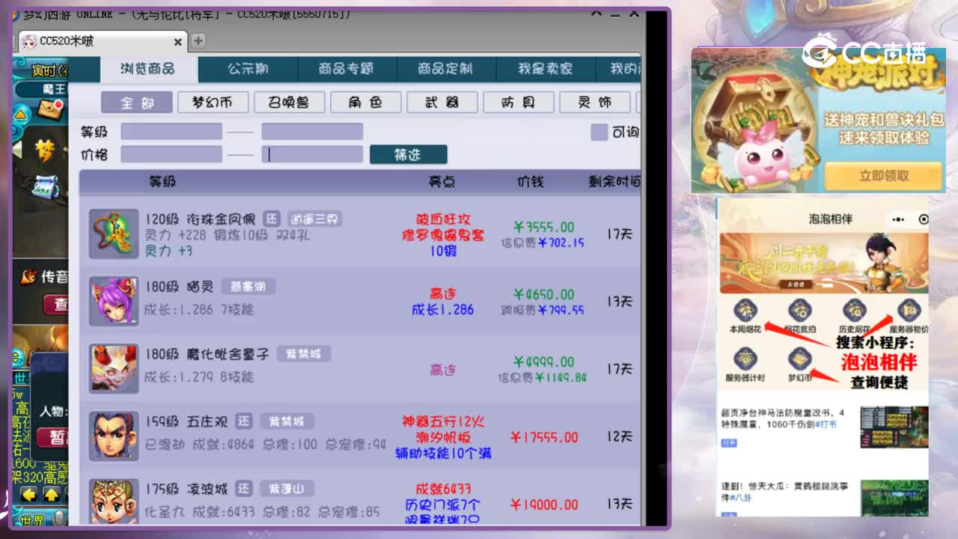Click the minimum 等级 input field
958x539 pixels.
click(x=171, y=132)
